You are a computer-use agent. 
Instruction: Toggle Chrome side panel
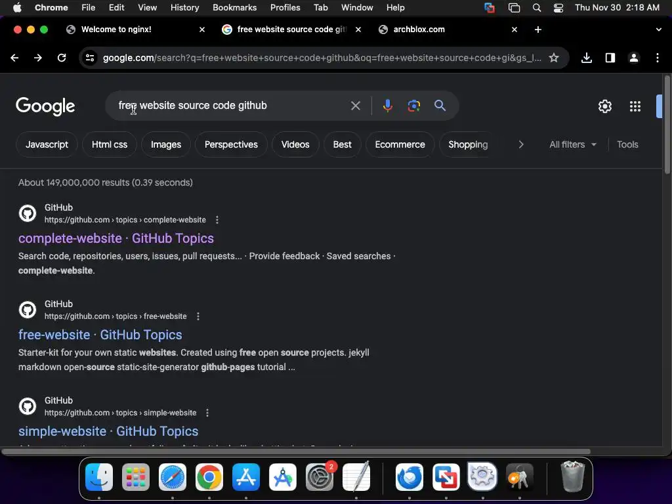[610, 58]
